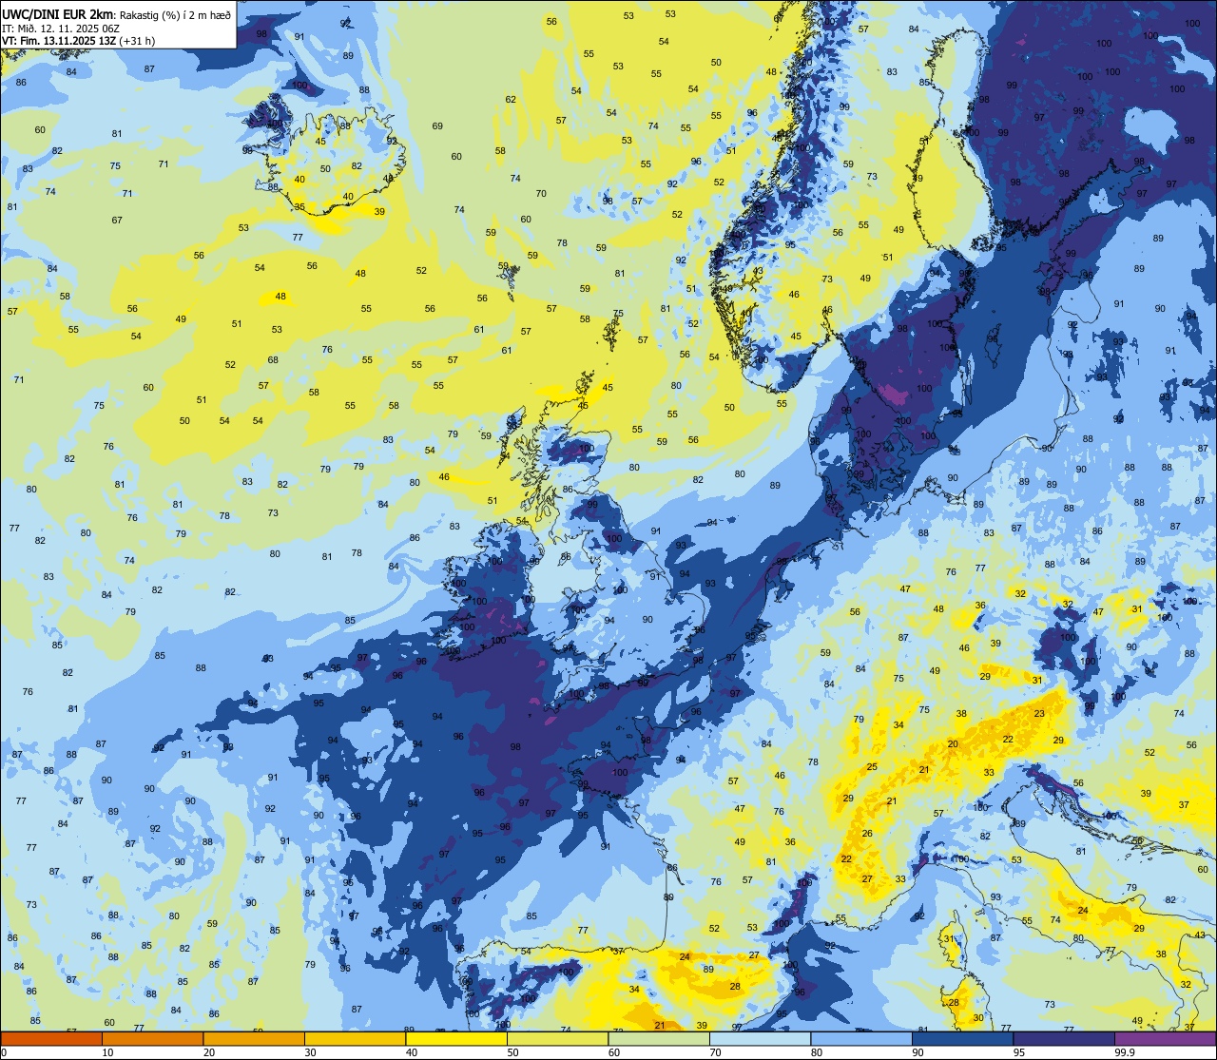Click the "Rakastig (%) í 2 m hæð" label
This screenshot has height=1060, width=1217.
pyautogui.click(x=175, y=14)
